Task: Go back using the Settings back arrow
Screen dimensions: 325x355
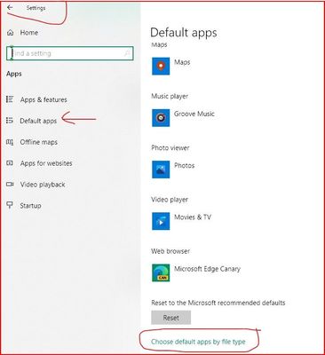Action: pos(10,7)
